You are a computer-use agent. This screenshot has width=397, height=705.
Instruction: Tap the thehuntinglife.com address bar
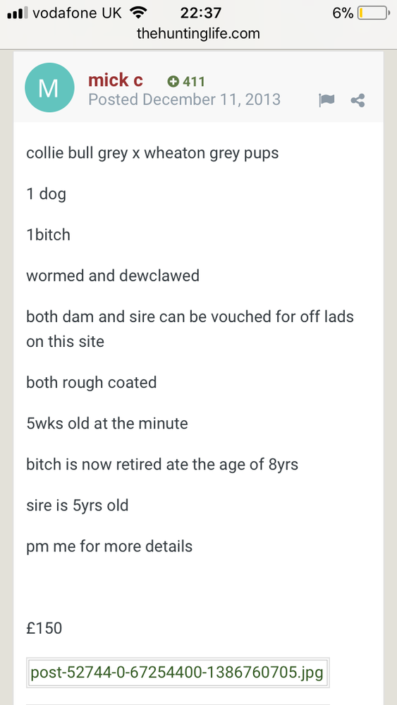point(198,34)
